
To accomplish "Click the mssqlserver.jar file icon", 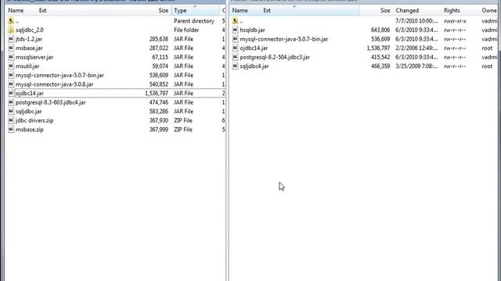I will coord(11,57).
